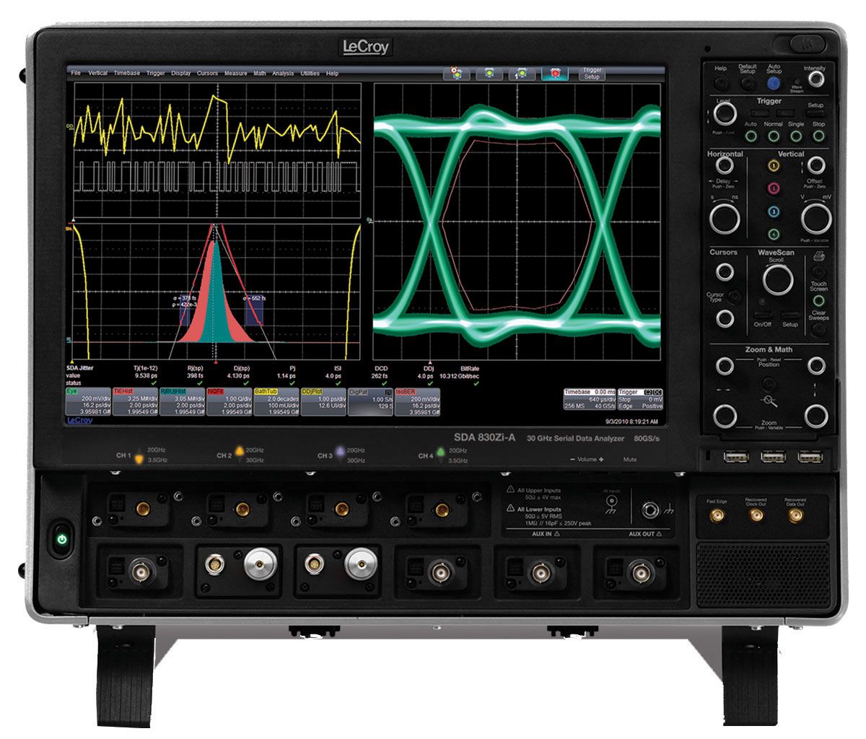Push the Default Setup button
Image resolution: width=866 pixels, height=739 pixels.
pos(748,84)
